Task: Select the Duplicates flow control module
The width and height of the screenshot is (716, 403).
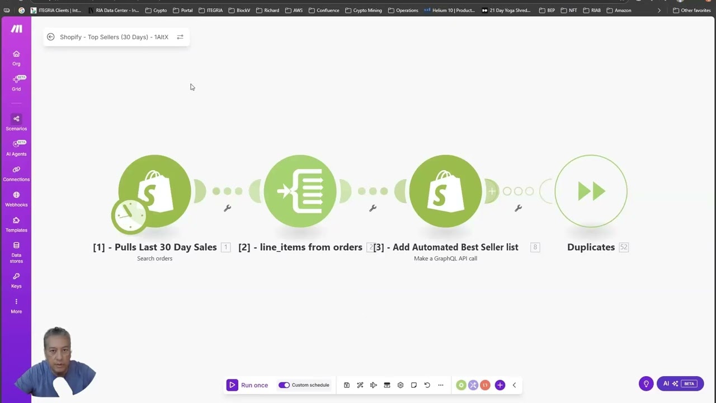Action: [591, 191]
